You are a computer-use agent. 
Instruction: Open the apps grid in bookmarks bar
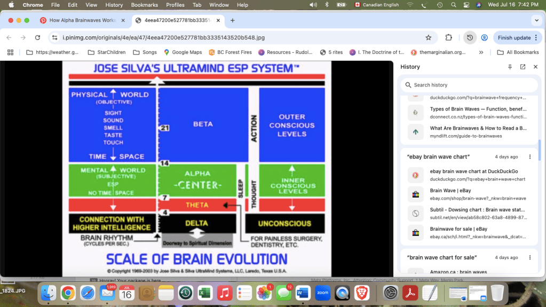tap(10, 52)
